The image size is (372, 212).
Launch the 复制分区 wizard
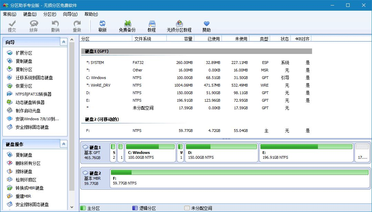(x=20, y=69)
